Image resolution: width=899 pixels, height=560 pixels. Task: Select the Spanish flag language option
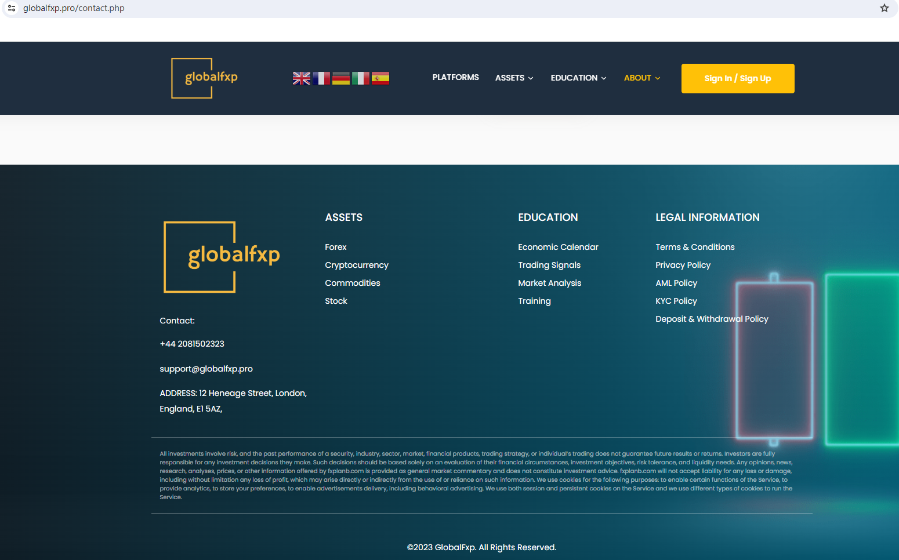pos(380,78)
